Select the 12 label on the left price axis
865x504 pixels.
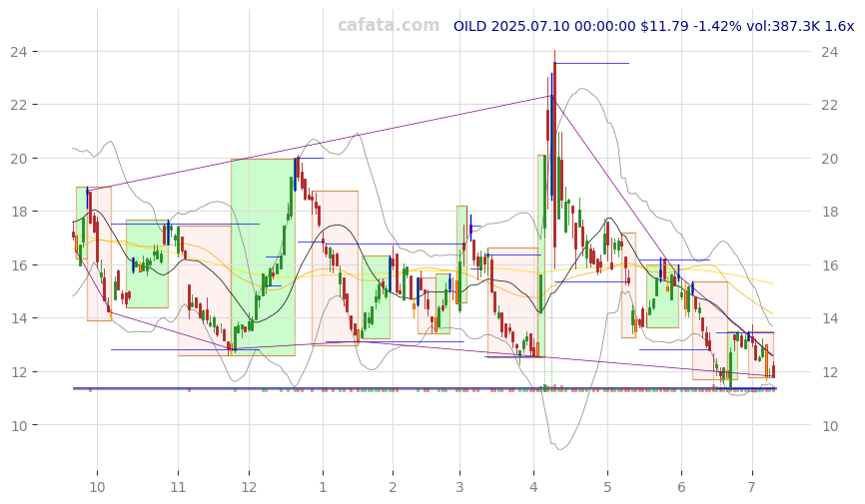click(18, 372)
